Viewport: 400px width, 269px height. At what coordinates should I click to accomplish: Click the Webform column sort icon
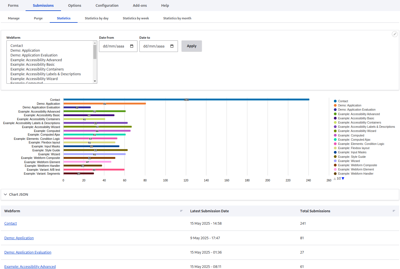pos(181,211)
